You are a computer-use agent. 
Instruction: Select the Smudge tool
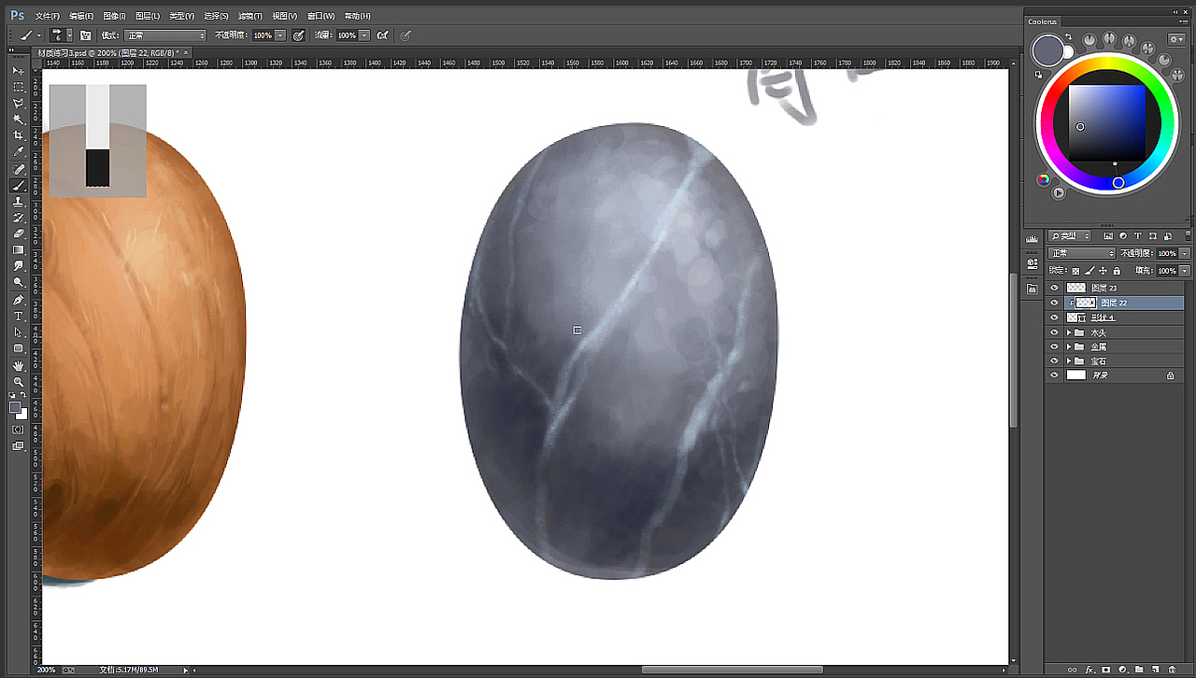point(18,266)
